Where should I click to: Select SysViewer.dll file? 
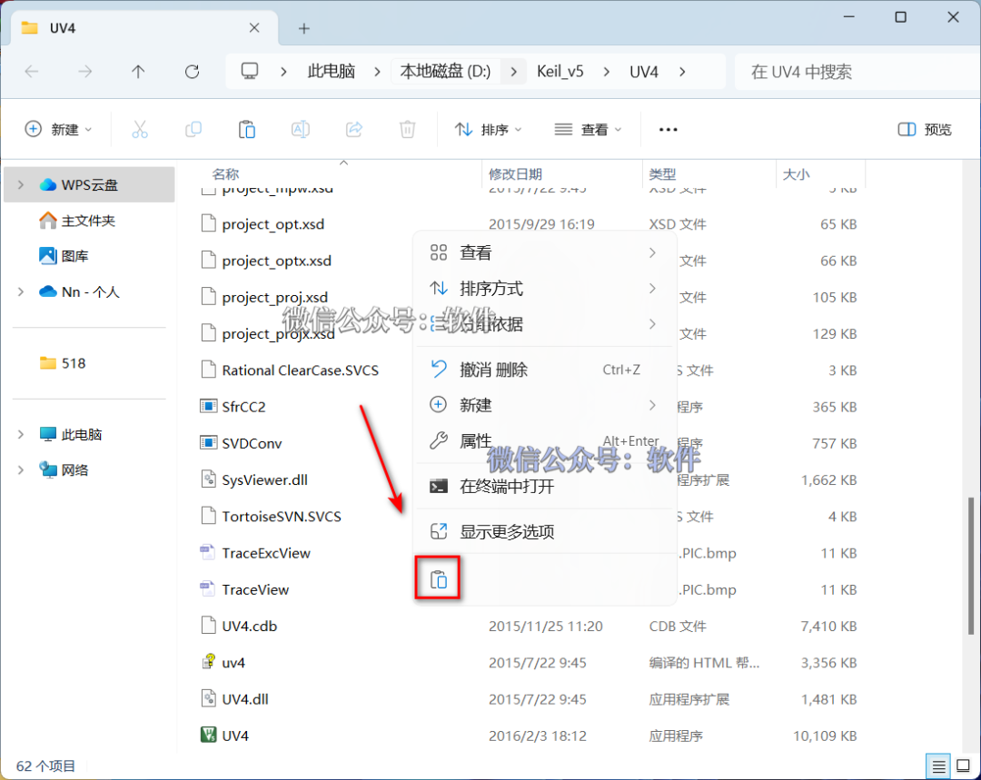click(264, 479)
